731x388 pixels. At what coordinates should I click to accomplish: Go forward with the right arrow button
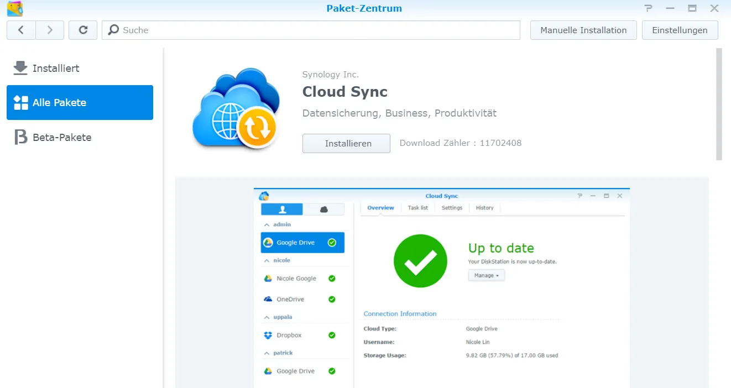(x=50, y=30)
